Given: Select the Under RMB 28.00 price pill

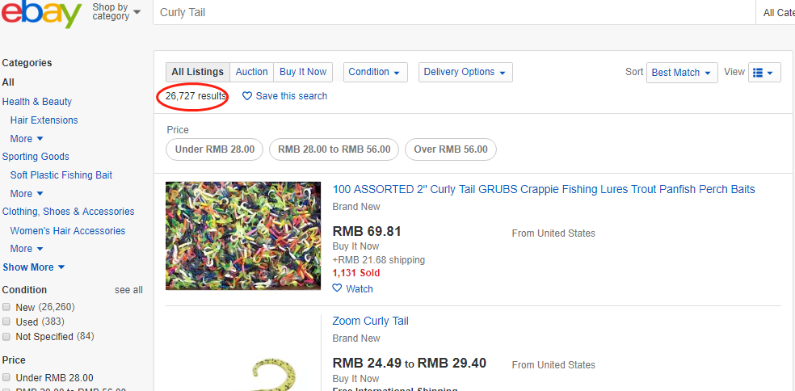Looking at the screenshot, I should pyautogui.click(x=215, y=149).
